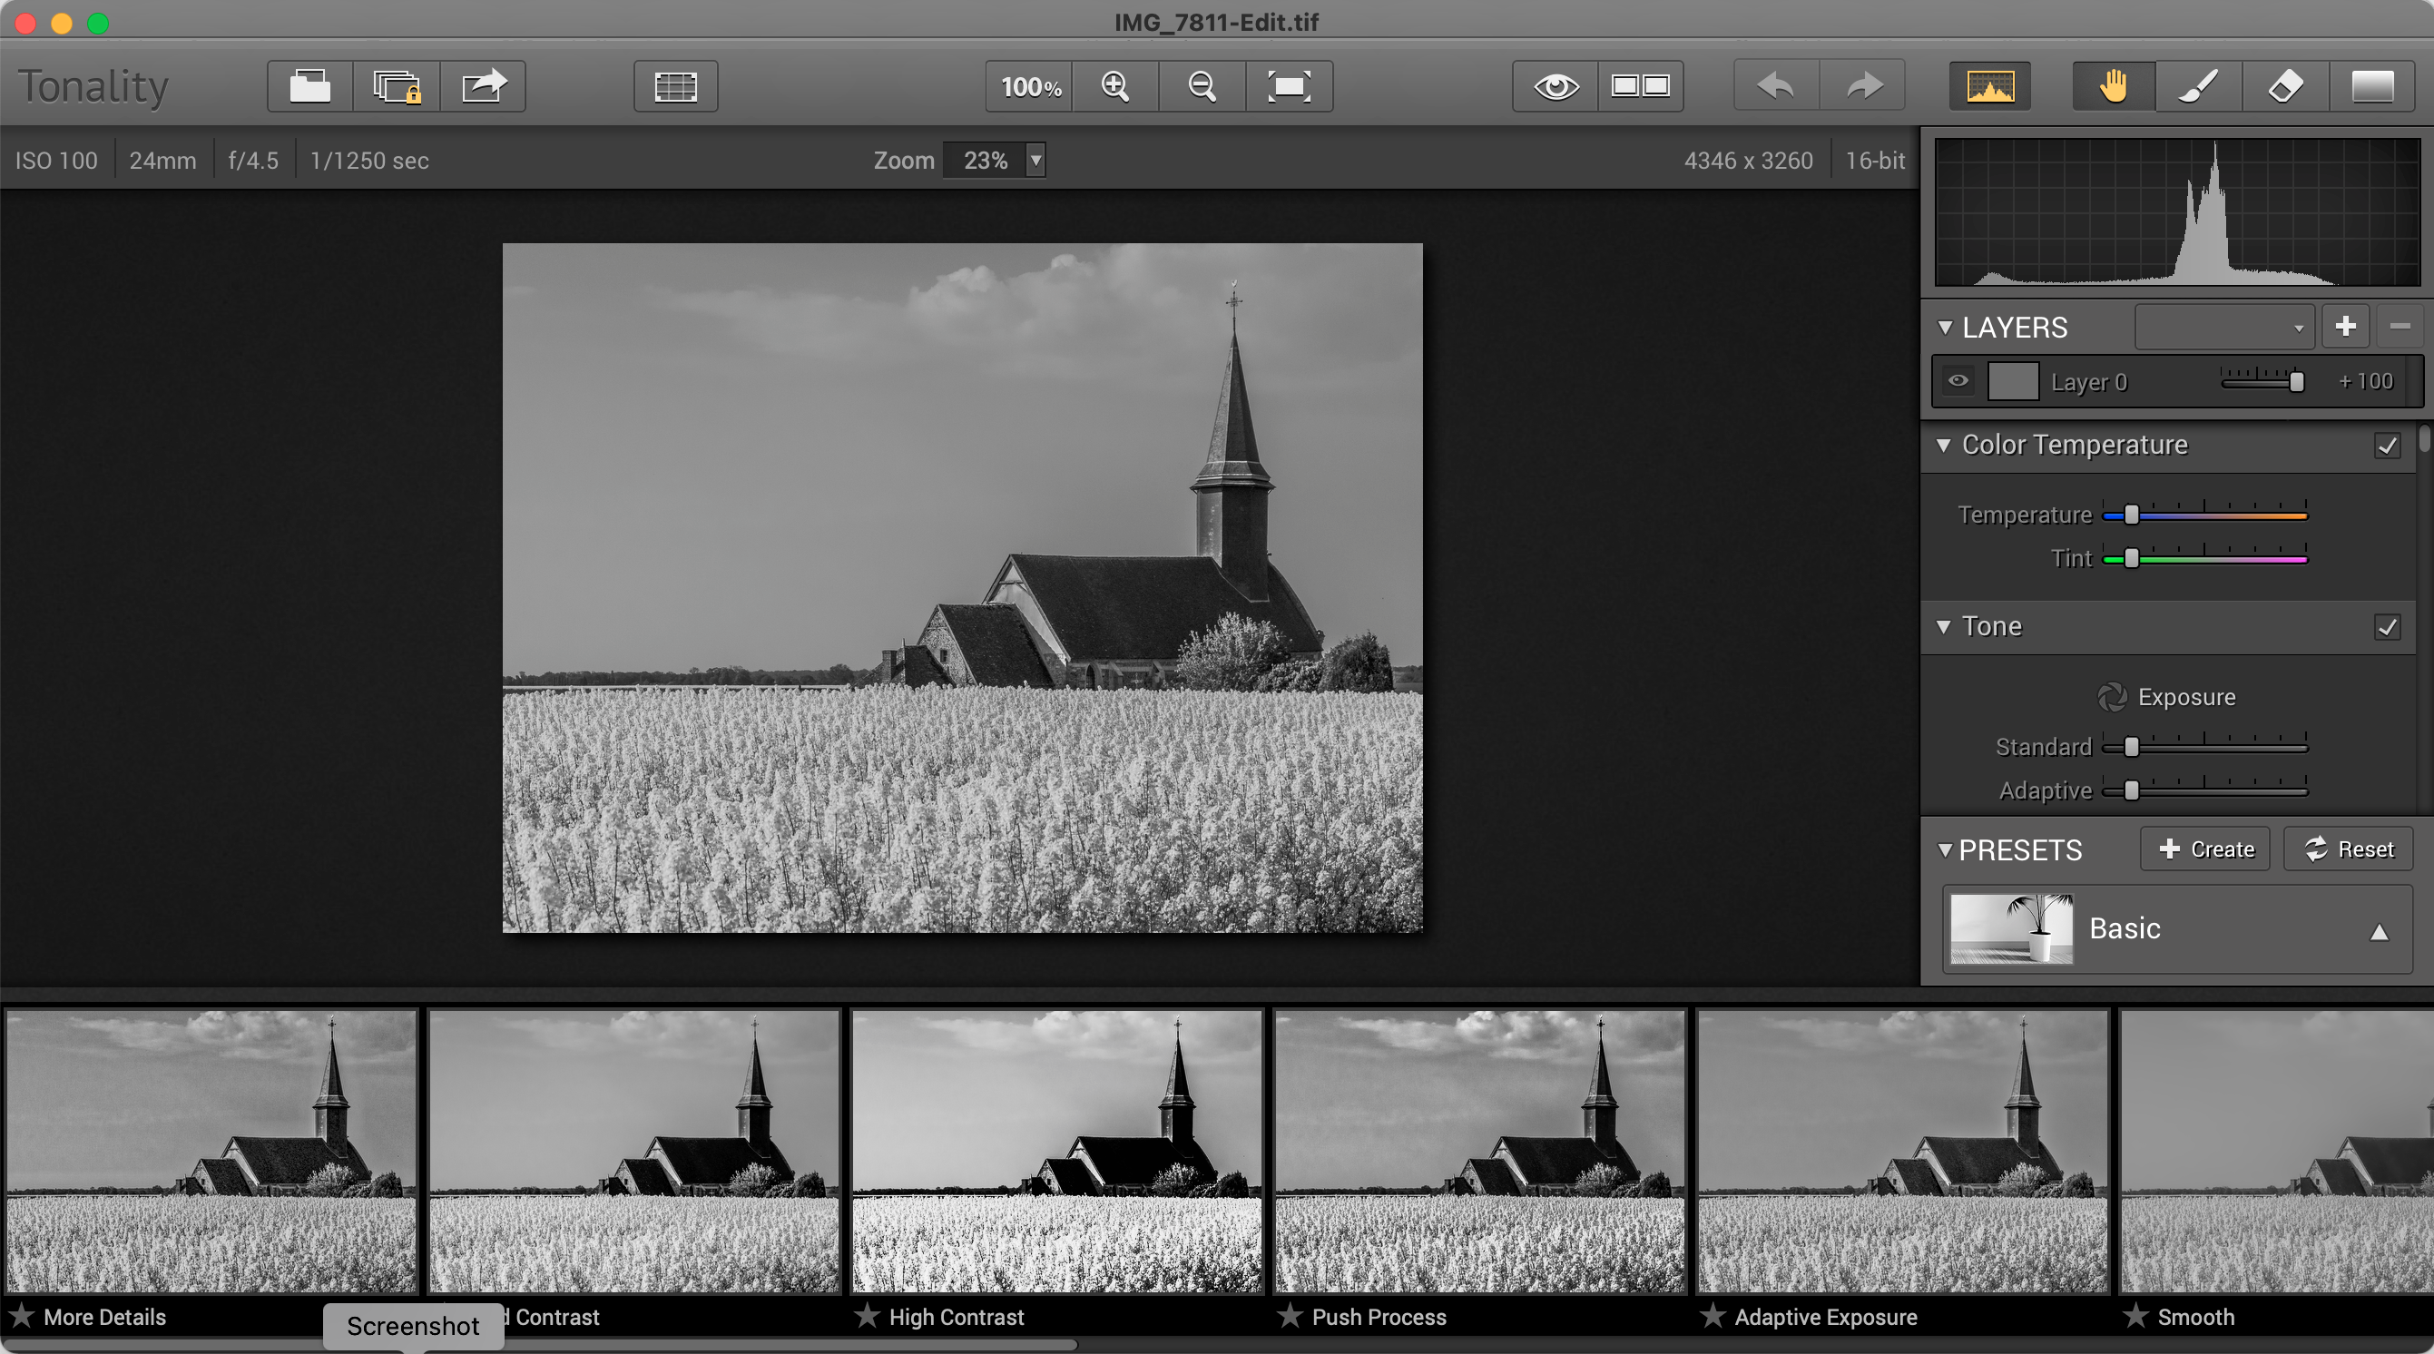2434x1354 pixels.
Task: Click the Share export icon
Action: point(483,86)
